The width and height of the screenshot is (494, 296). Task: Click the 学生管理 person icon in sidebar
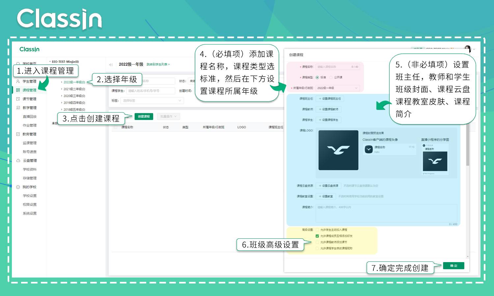18,81
